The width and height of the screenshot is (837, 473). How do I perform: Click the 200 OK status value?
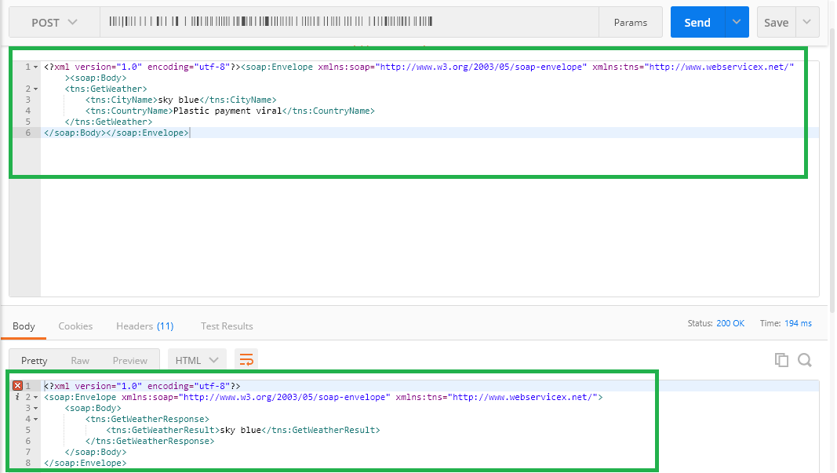pos(730,323)
